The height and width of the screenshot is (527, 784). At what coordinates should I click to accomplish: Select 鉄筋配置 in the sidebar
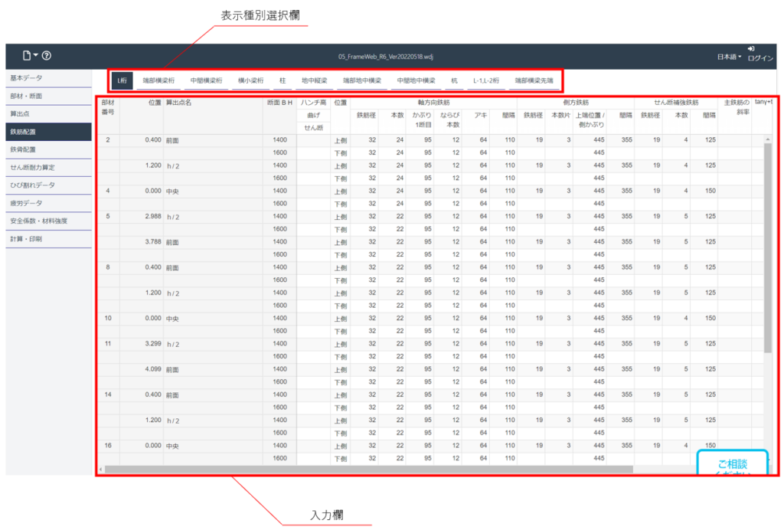point(48,132)
